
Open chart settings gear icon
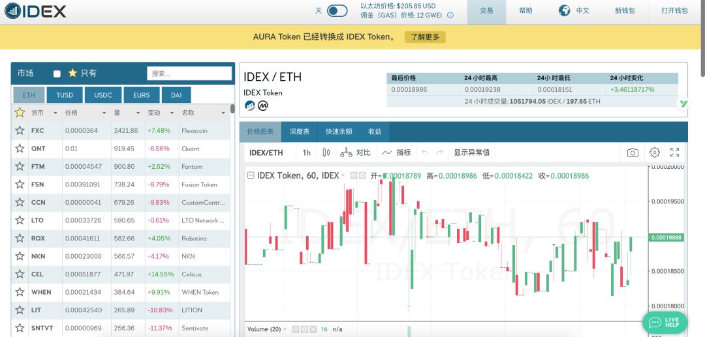(x=654, y=153)
